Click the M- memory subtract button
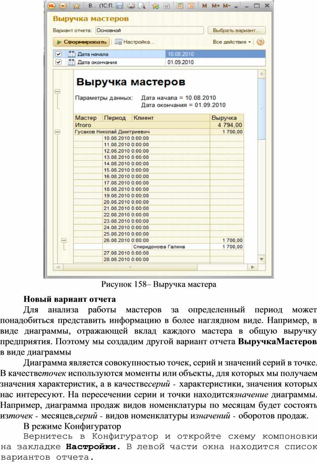This screenshot has width=317, height=463. click(227, 5)
